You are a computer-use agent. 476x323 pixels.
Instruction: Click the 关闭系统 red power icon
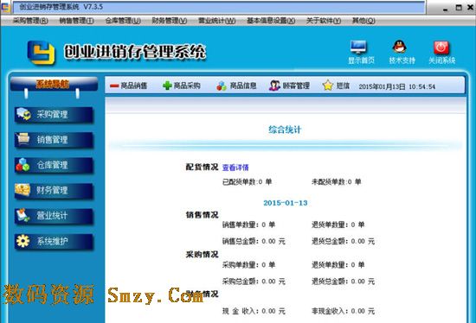click(441, 47)
